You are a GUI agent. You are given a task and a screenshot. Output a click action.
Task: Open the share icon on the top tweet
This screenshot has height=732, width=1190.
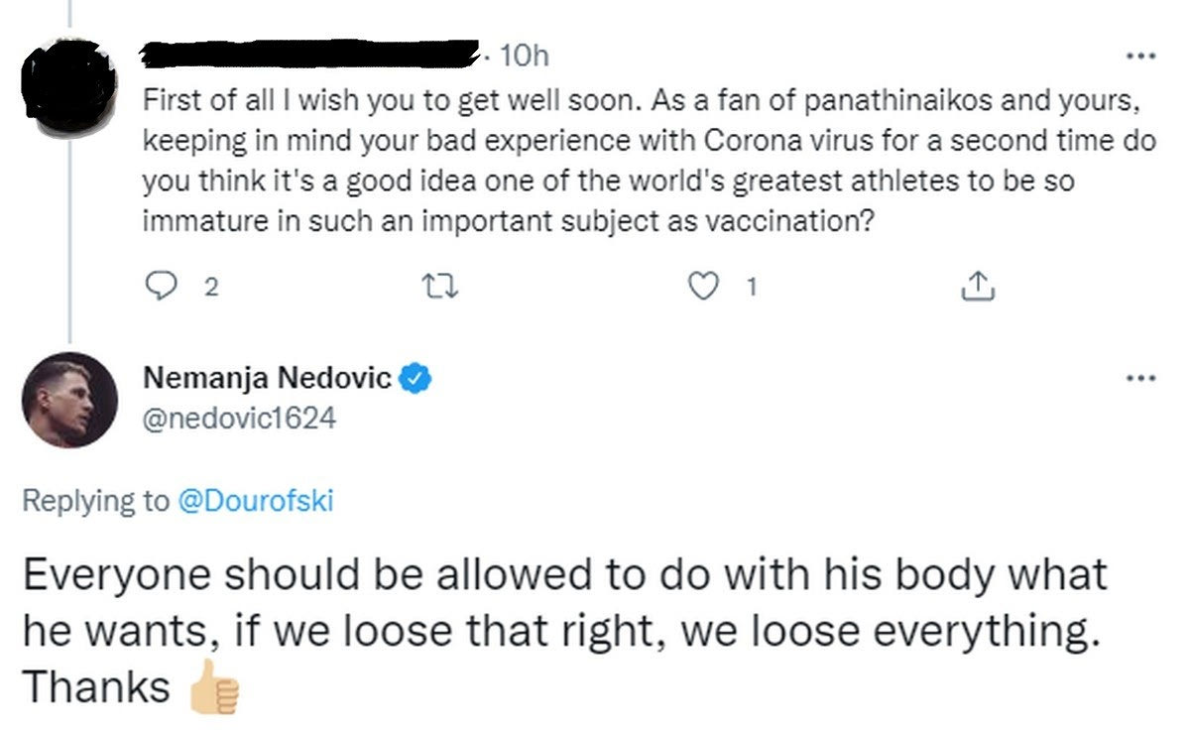pyautogui.click(x=977, y=287)
